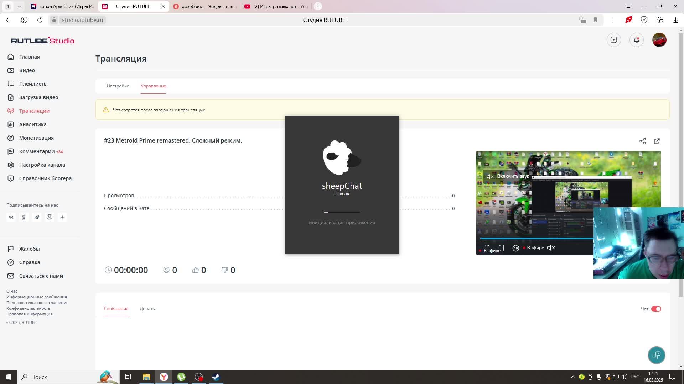Open Пользовательское соглашение link

(x=37, y=303)
